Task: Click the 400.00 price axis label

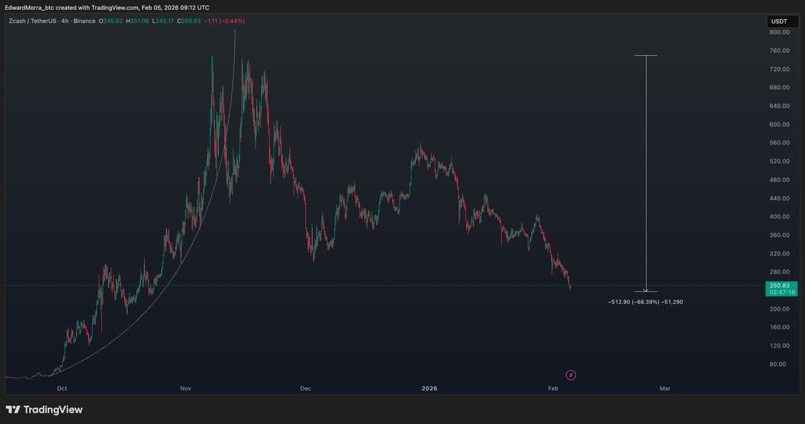Action: 778,217
